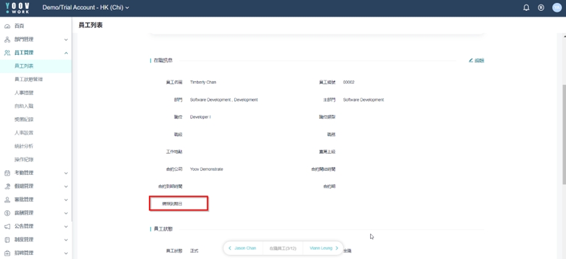
Task: Go to previous employee Jason Chan
Action: pyautogui.click(x=242, y=248)
